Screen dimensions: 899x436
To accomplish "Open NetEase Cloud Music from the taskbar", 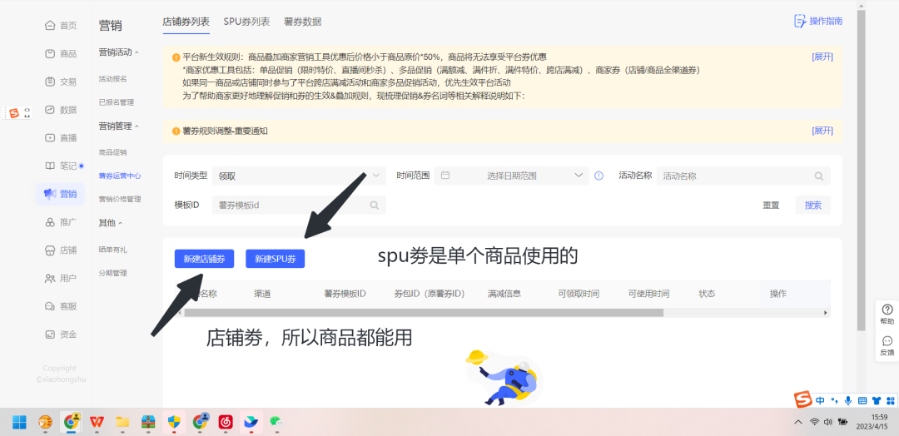I will 226,422.
